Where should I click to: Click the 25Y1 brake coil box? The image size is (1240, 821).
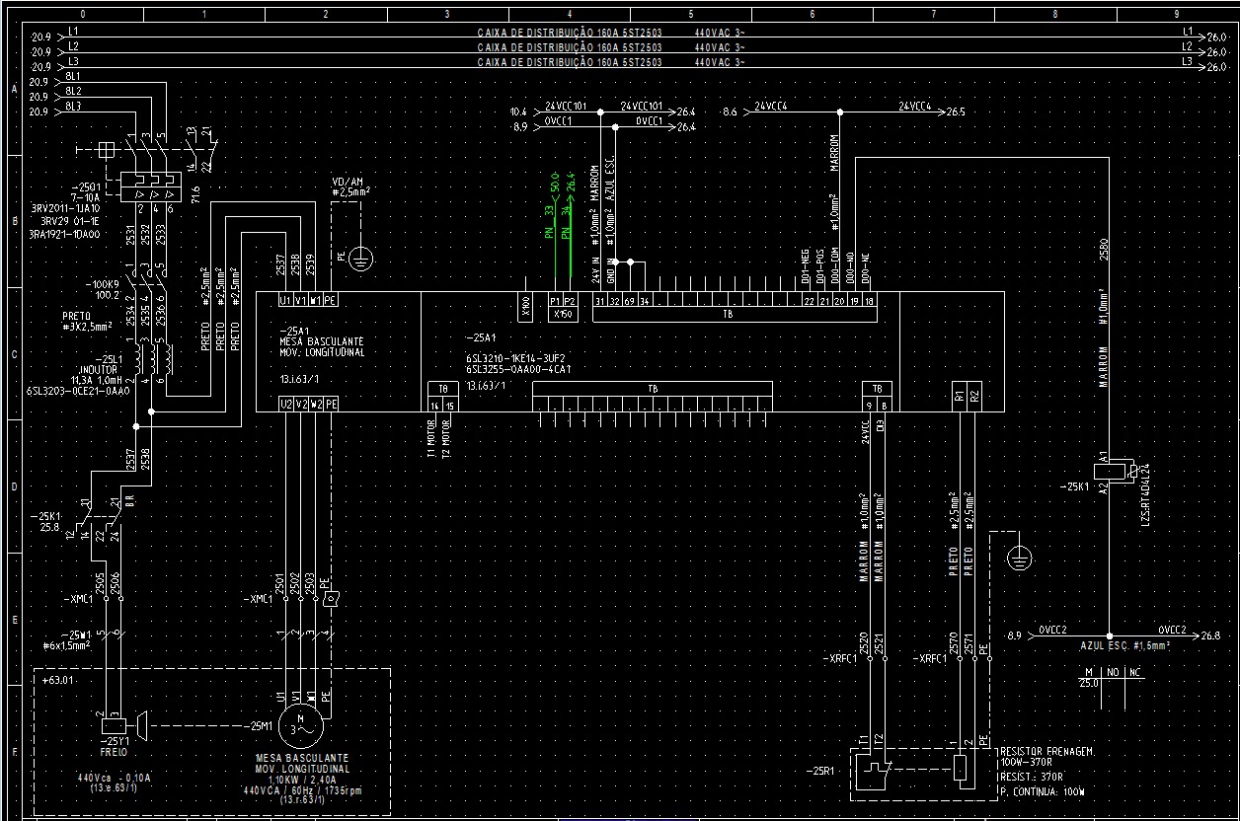pyautogui.click(x=114, y=727)
